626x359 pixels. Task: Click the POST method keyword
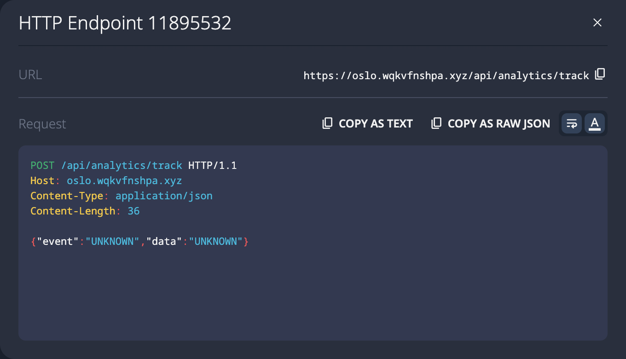[42, 166]
